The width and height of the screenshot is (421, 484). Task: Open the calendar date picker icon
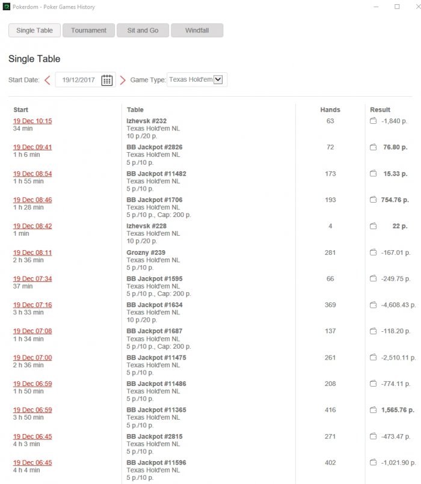(107, 80)
